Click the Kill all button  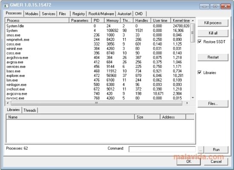click(213, 33)
